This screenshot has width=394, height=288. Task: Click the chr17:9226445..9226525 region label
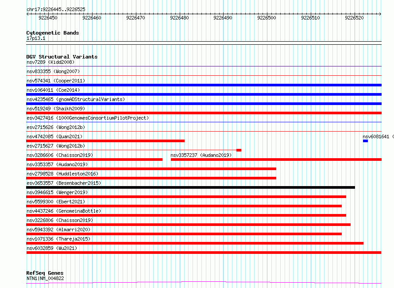point(56,9)
